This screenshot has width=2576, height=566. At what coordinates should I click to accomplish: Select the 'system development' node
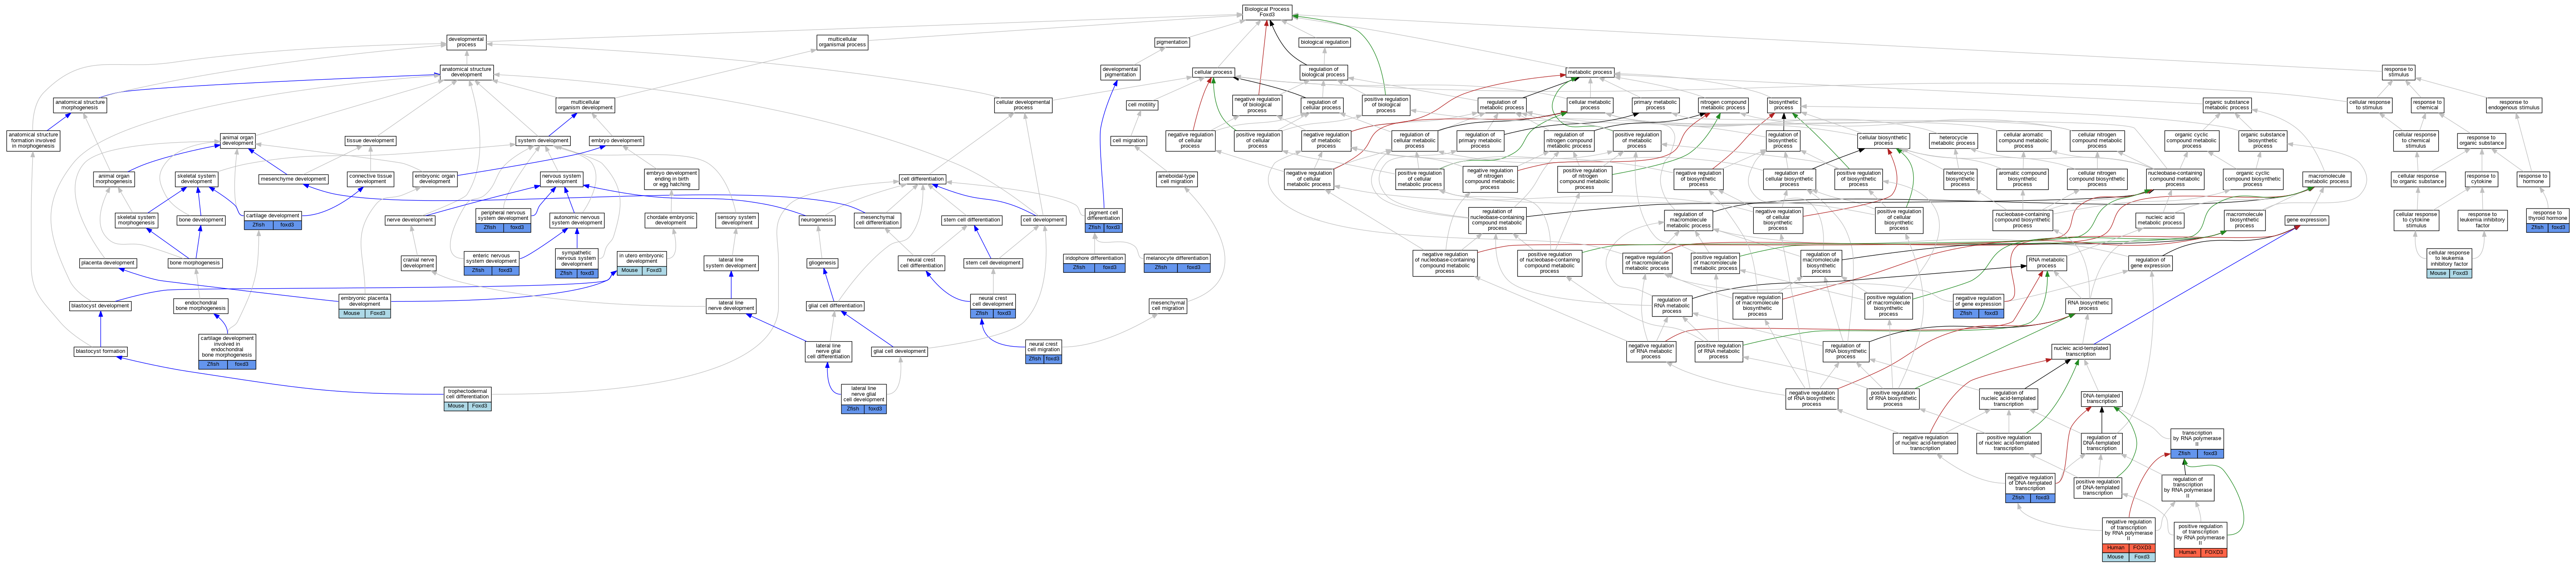pos(543,141)
